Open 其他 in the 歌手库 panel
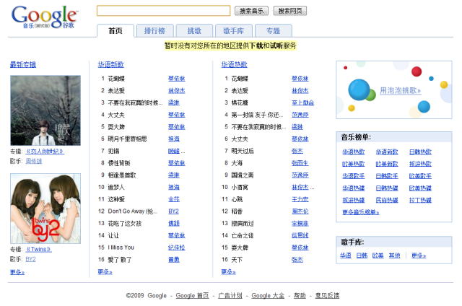Viewport: 462px width, 306px height. tap(394, 255)
